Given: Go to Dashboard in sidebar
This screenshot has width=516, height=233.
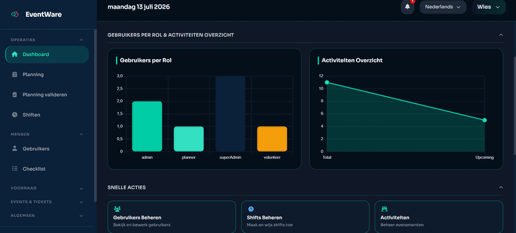Looking at the screenshot, I should pos(47,54).
